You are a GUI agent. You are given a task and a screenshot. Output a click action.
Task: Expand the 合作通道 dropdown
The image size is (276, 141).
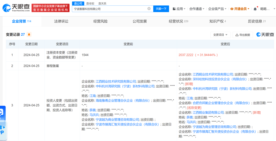click(197, 9)
